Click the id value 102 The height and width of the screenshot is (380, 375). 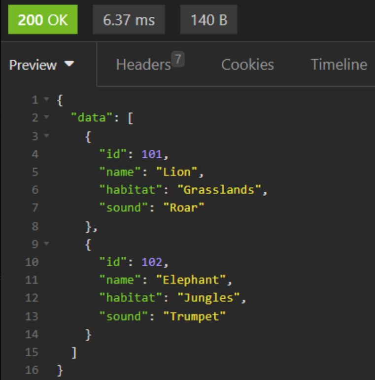pyautogui.click(x=152, y=262)
